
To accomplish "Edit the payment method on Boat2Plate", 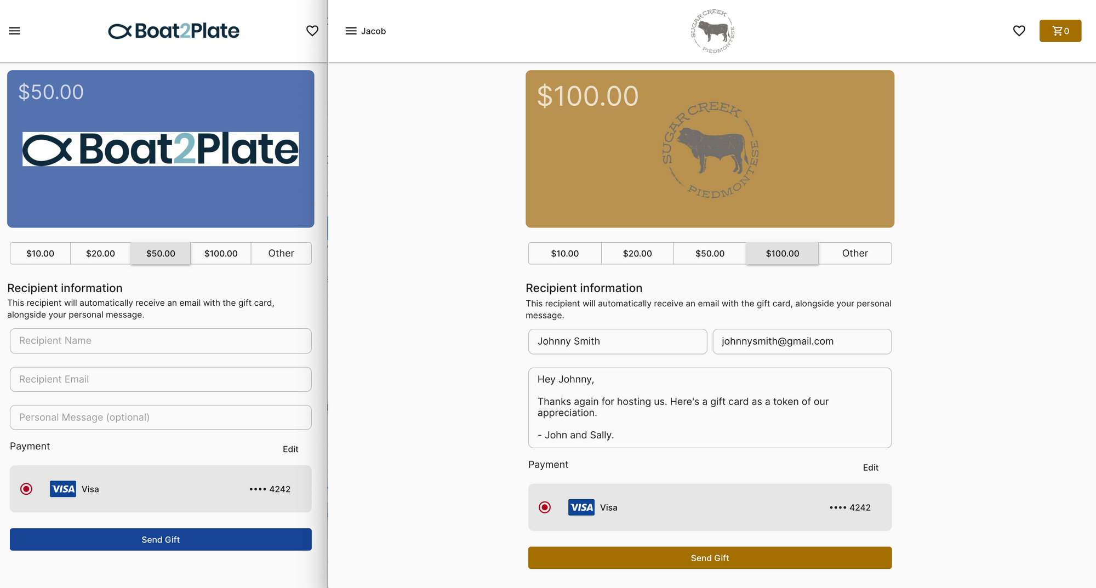I will pos(290,449).
